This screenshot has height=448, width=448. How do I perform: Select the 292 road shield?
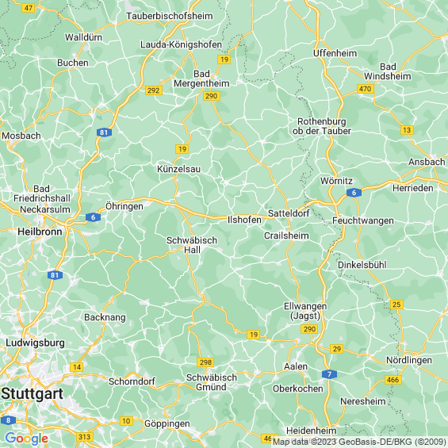pos(154,90)
